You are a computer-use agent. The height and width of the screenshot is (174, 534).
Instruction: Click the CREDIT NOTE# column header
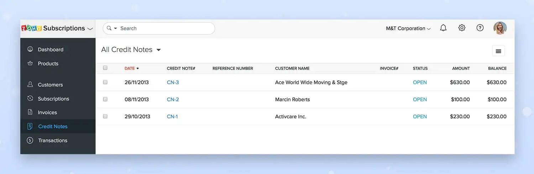point(181,68)
